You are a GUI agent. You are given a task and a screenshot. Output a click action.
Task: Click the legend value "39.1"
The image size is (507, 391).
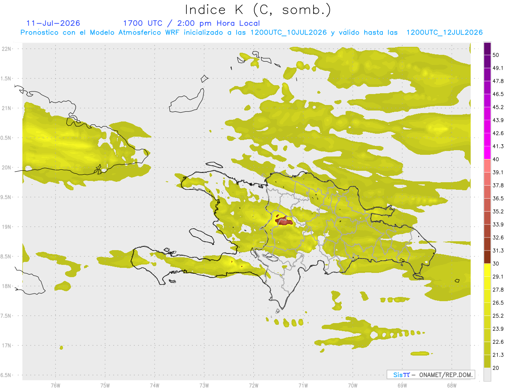(x=498, y=173)
